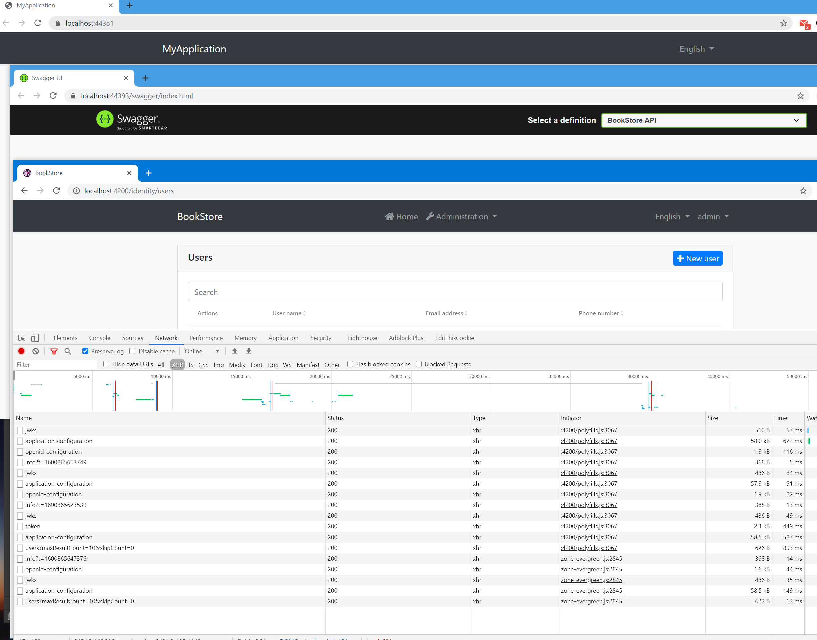This screenshot has width=817, height=640.
Task: Import a HAR file via upload arrow
Action: (x=235, y=351)
